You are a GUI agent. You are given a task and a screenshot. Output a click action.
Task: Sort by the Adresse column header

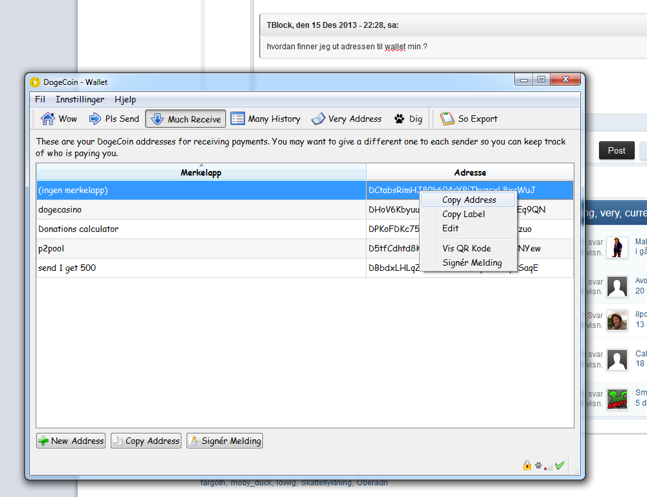click(470, 172)
